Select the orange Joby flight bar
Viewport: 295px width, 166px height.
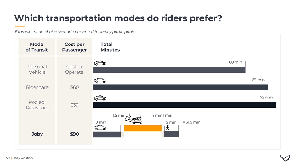[x=143, y=128]
